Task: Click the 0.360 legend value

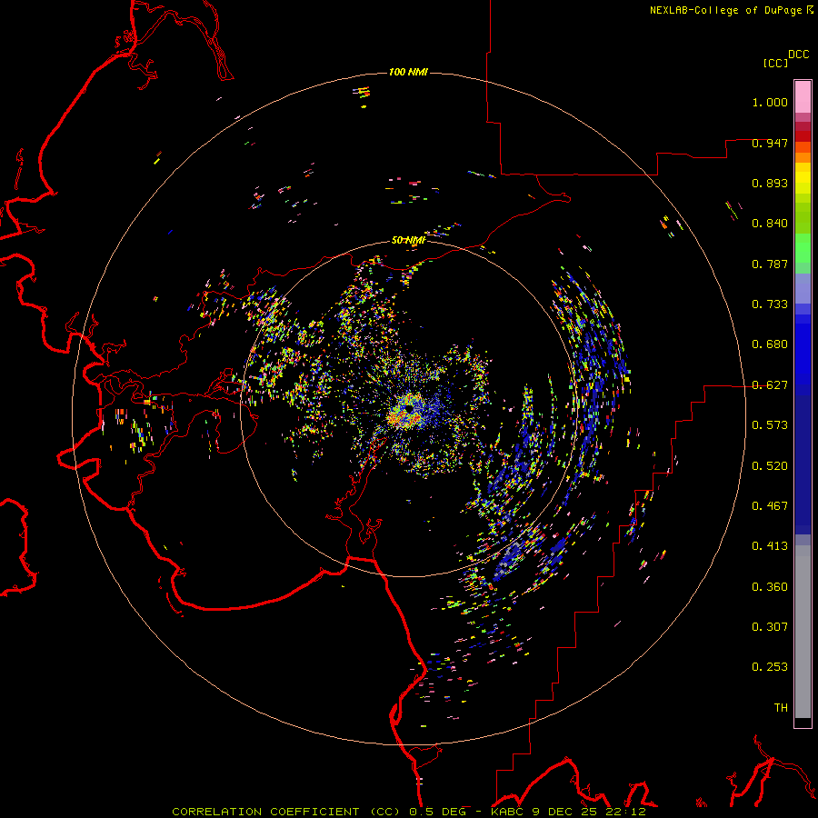Action: [x=770, y=587]
